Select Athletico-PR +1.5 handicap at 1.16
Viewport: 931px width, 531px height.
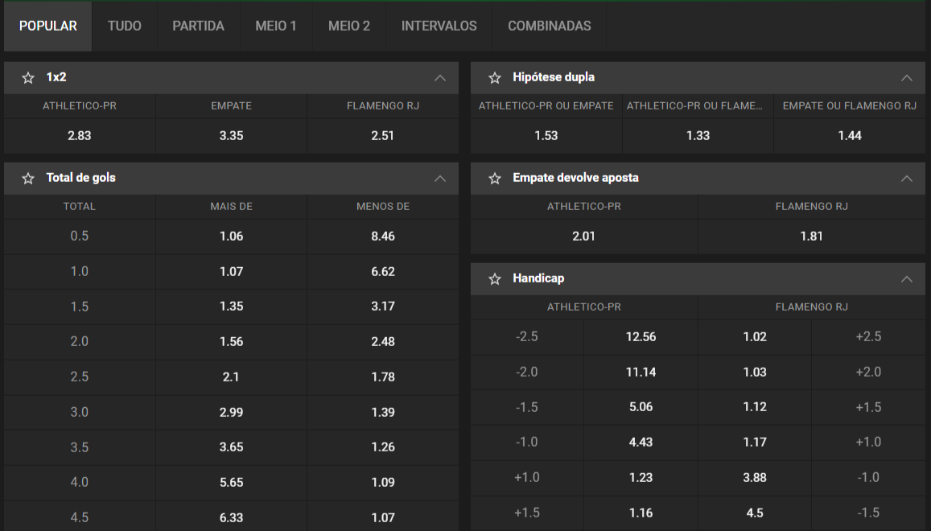pyautogui.click(x=641, y=513)
